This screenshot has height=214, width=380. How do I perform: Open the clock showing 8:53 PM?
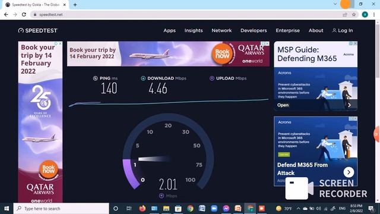pos(356,209)
